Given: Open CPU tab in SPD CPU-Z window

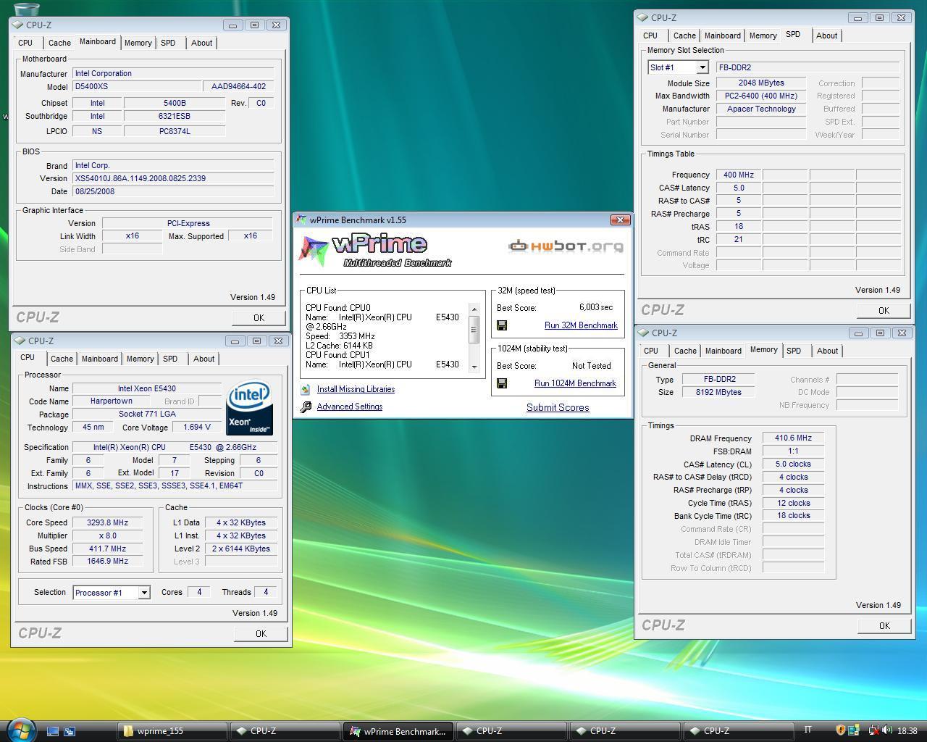Looking at the screenshot, I should [x=650, y=36].
